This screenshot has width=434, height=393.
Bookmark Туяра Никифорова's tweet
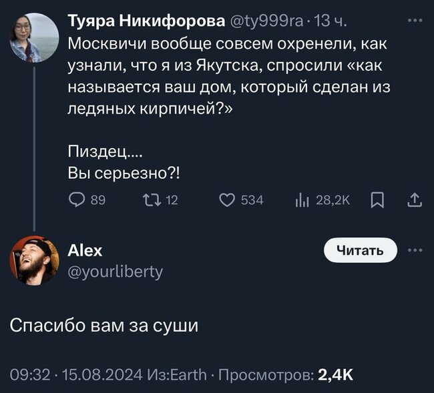click(x=377, y=200)
